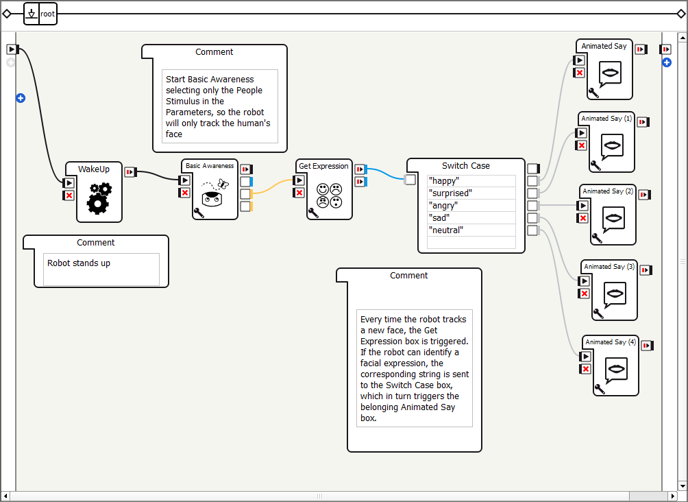Image resolution: width=688 pixels, height=502 pixels.
Task: Open Get Expression wrench parameters icon
Action: click(x=313, y=213)
